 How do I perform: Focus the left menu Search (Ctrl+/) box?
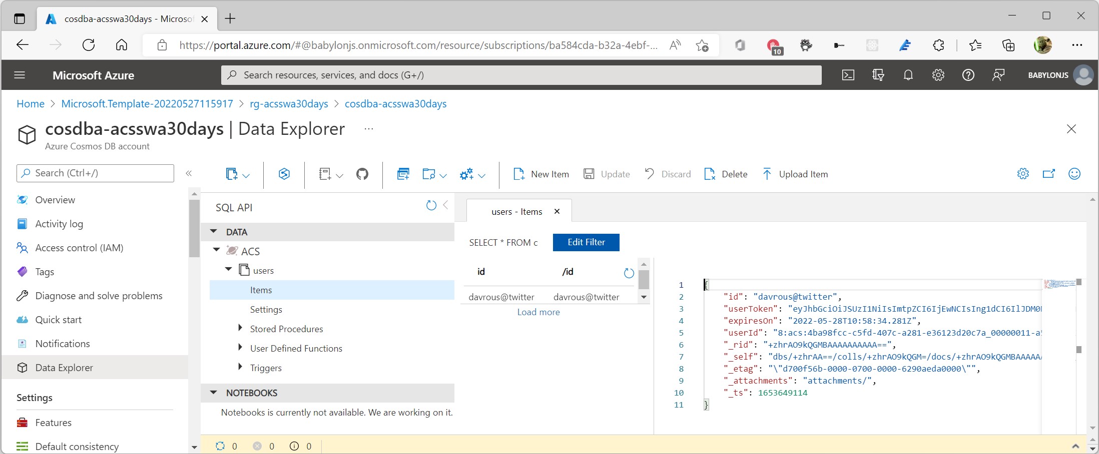95,173
